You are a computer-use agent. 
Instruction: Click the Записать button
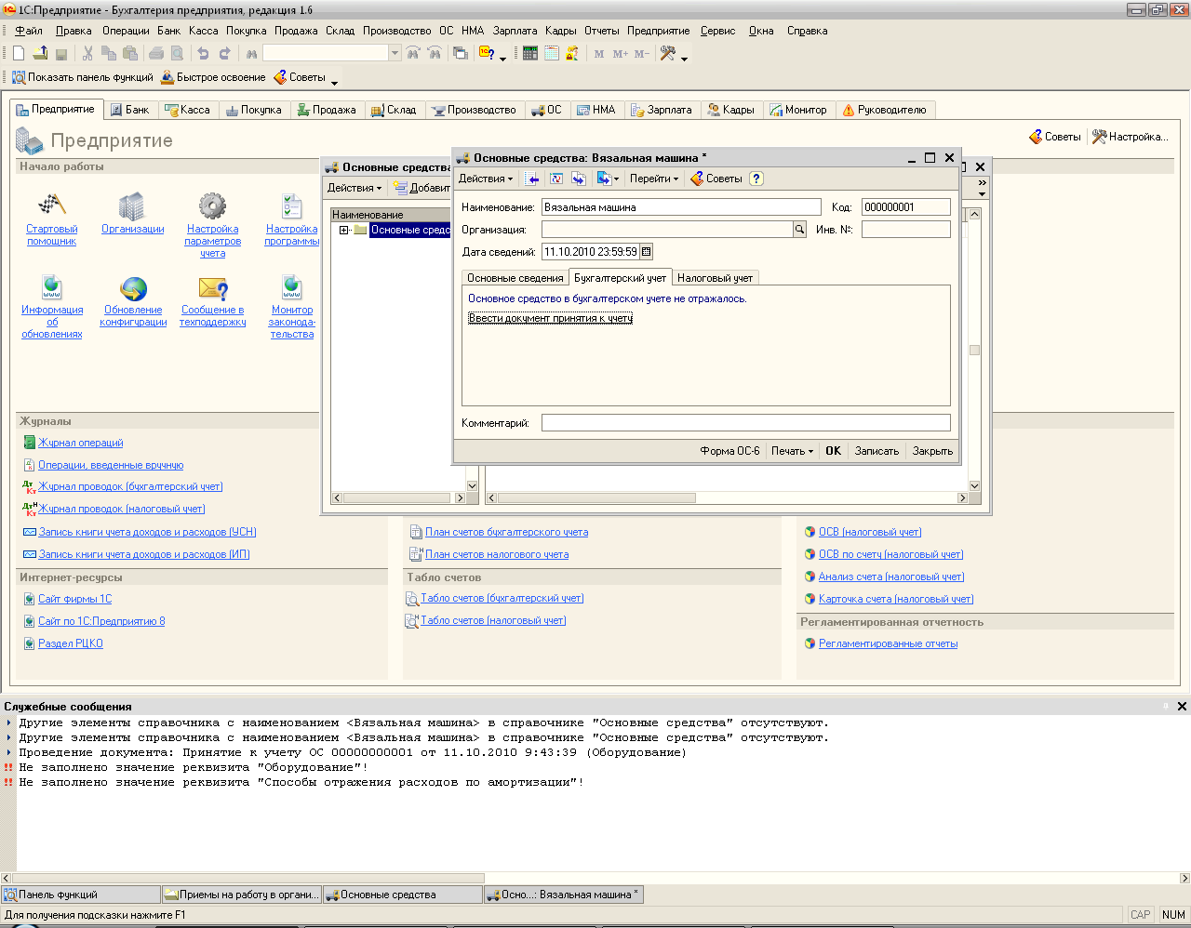point(877,451)
